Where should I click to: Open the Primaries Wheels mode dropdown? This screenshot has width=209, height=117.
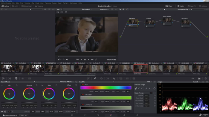pyautogui.click(x=67, y=82)
